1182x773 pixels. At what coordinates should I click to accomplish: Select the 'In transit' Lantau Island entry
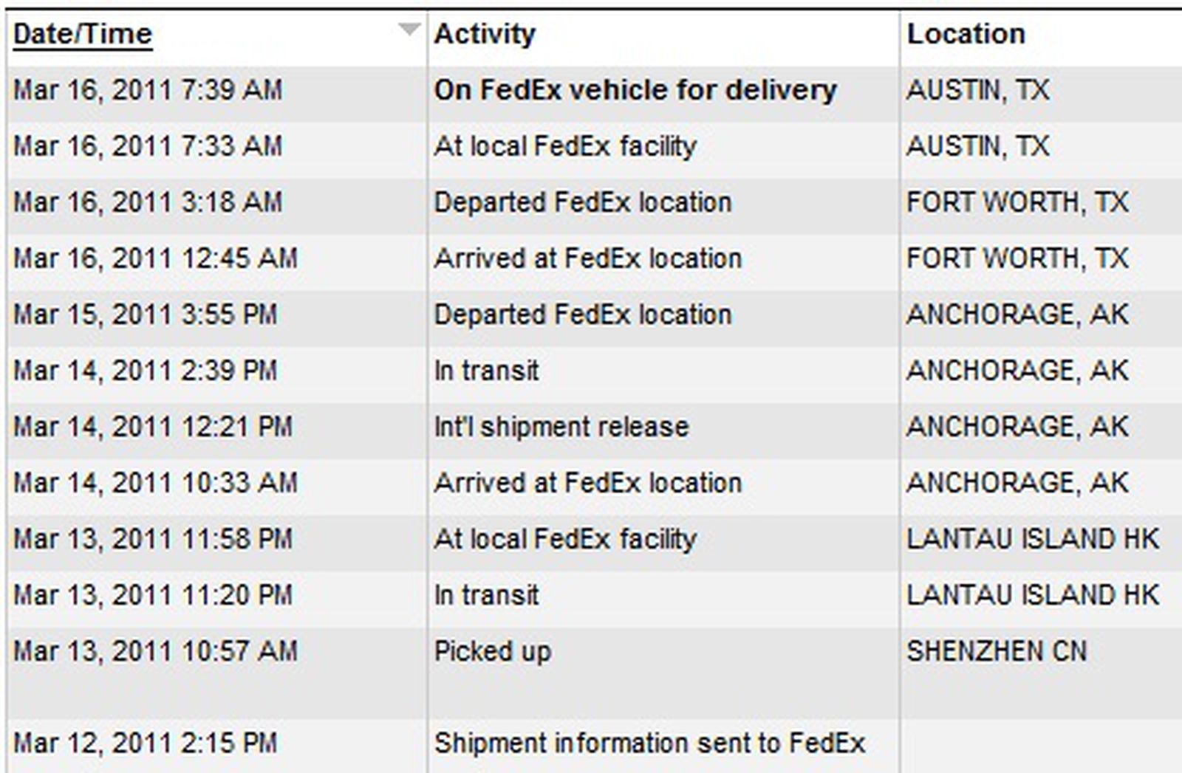[487, 594]
